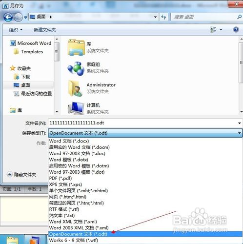
Task: Change view using the view mode icon
Action: (213, 30)
